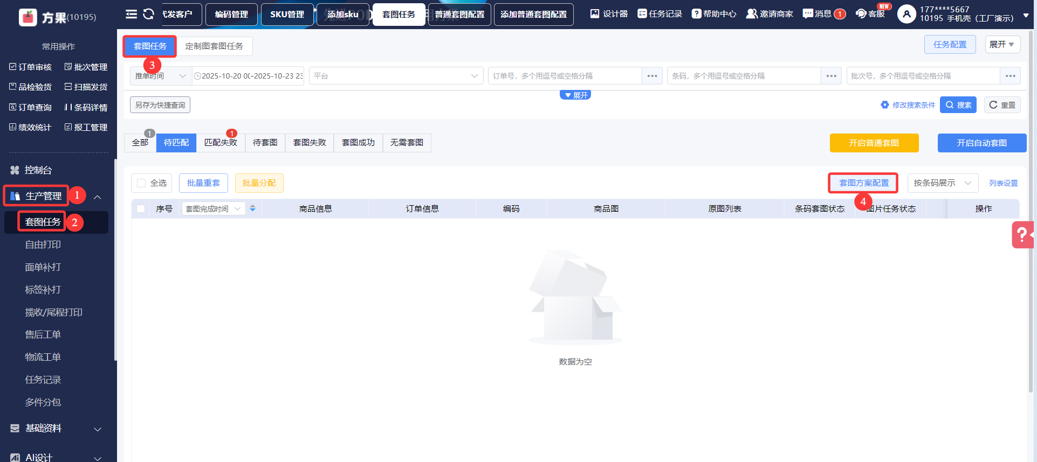The image size is (1037, 462).
Task: Switch to the 定制图套图任务 tab
Action: [x=214, y=46]
